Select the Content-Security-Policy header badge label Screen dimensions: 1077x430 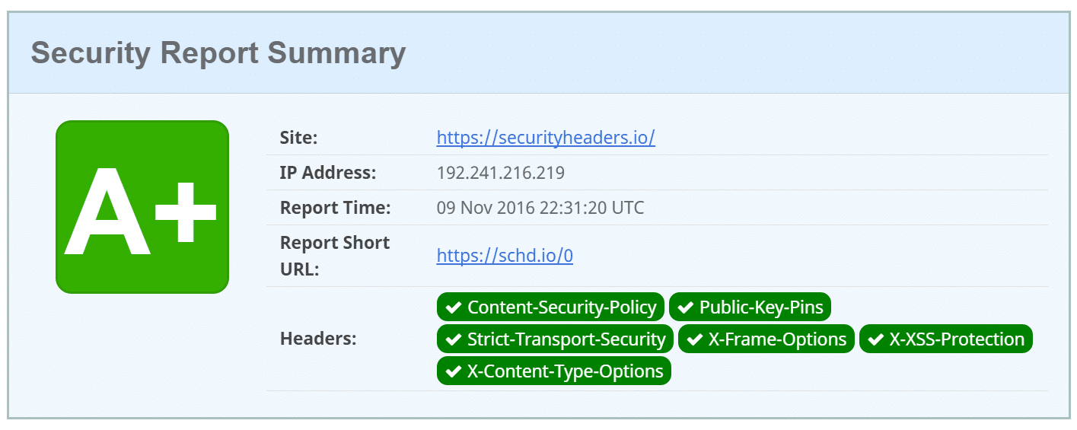pos(562,307)
